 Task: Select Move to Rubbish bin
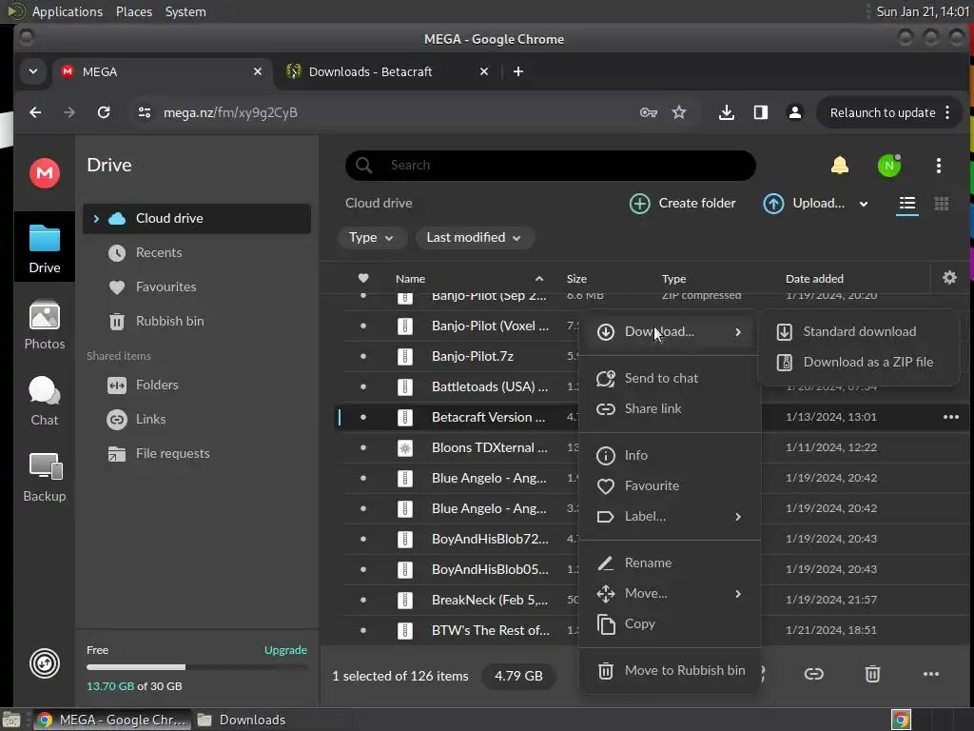[x=670, y=671]
